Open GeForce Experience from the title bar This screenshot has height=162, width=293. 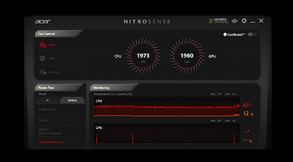[x=218, y=21]
